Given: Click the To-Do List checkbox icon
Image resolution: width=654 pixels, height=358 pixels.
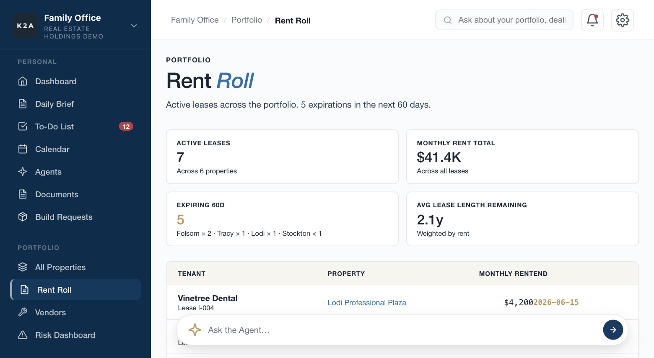Looking at the screenshot, I should [23, 126].
